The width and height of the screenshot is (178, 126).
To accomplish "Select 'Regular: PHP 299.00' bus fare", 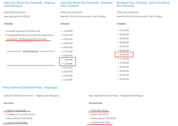I will 17,110.
